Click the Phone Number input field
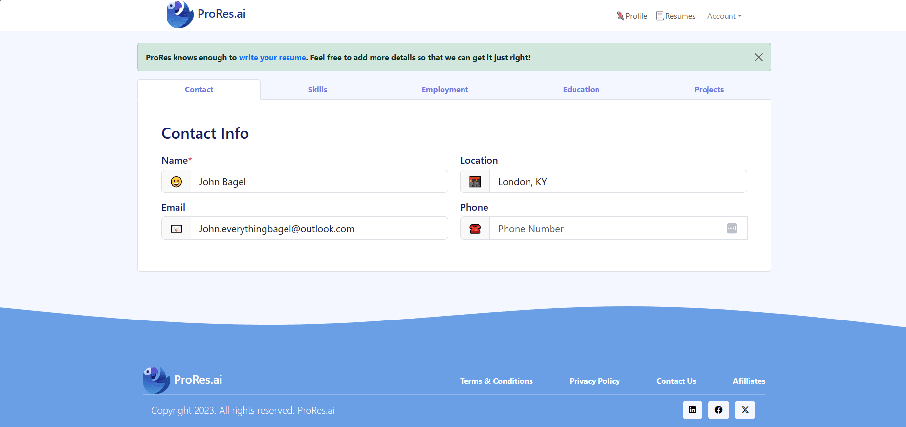The image size is (906, 427). tap(606, 229)
